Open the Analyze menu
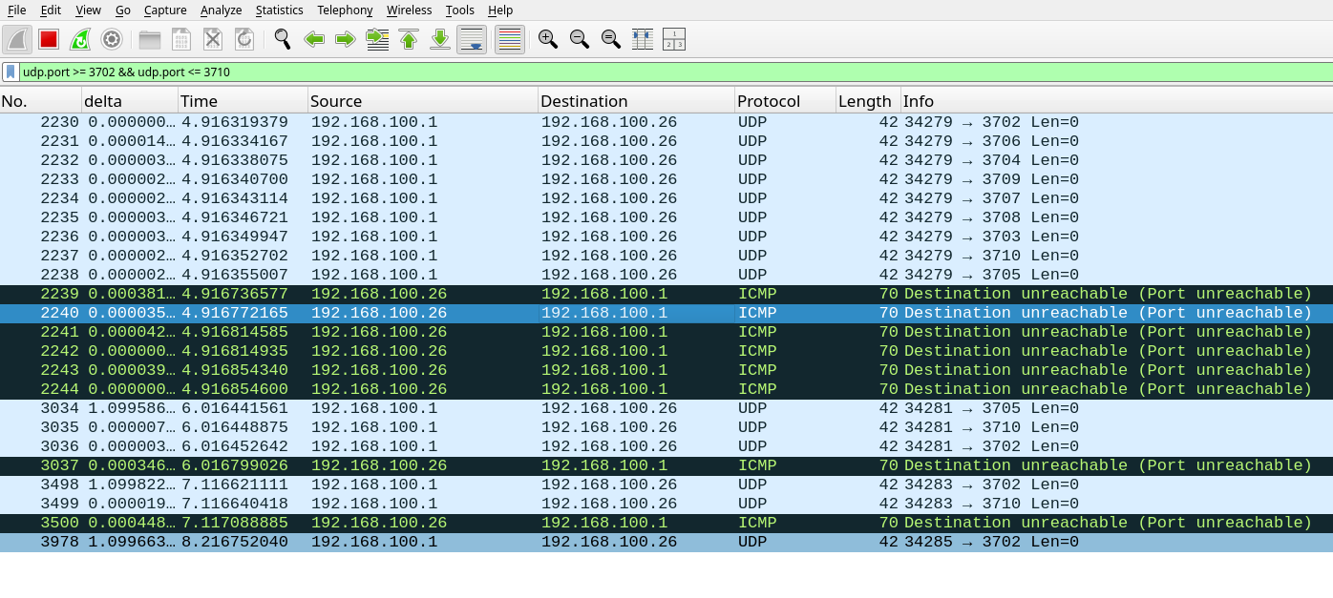Screen dimensions: 1333x598 pos(221,10)
